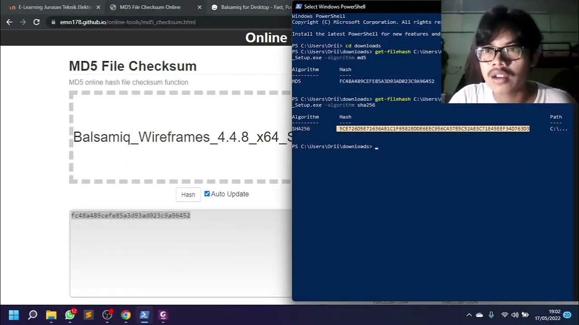Screen dimensions: 579x325
Task: Open clock and date 17/05/2022
Action: coord(547,315)
